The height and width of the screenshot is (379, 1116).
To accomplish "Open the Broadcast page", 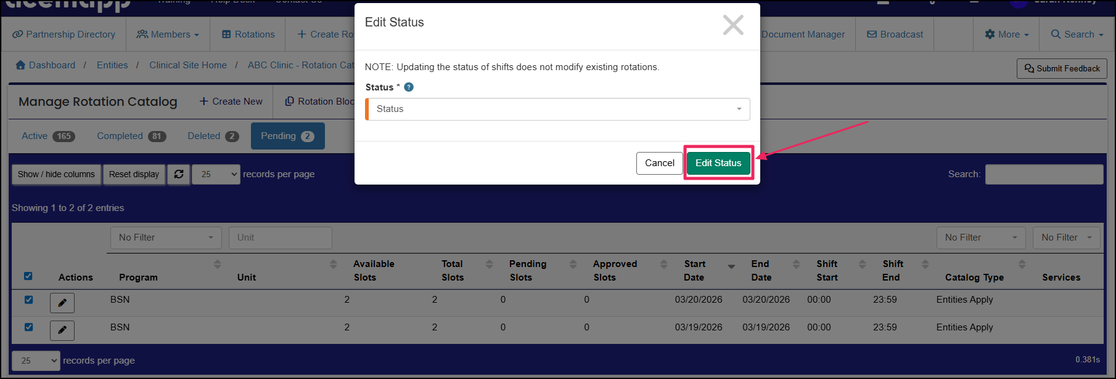I will (x=895, y=34).
